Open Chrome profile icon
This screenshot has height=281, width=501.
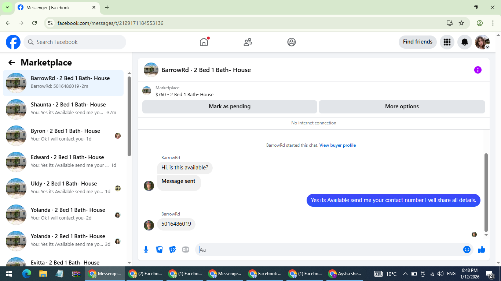480,23
